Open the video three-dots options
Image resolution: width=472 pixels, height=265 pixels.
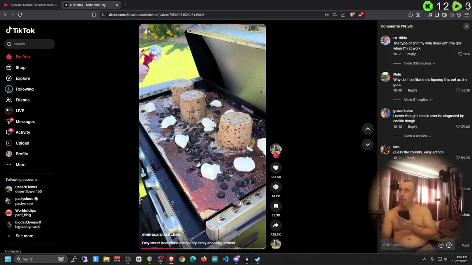[258, 32]
